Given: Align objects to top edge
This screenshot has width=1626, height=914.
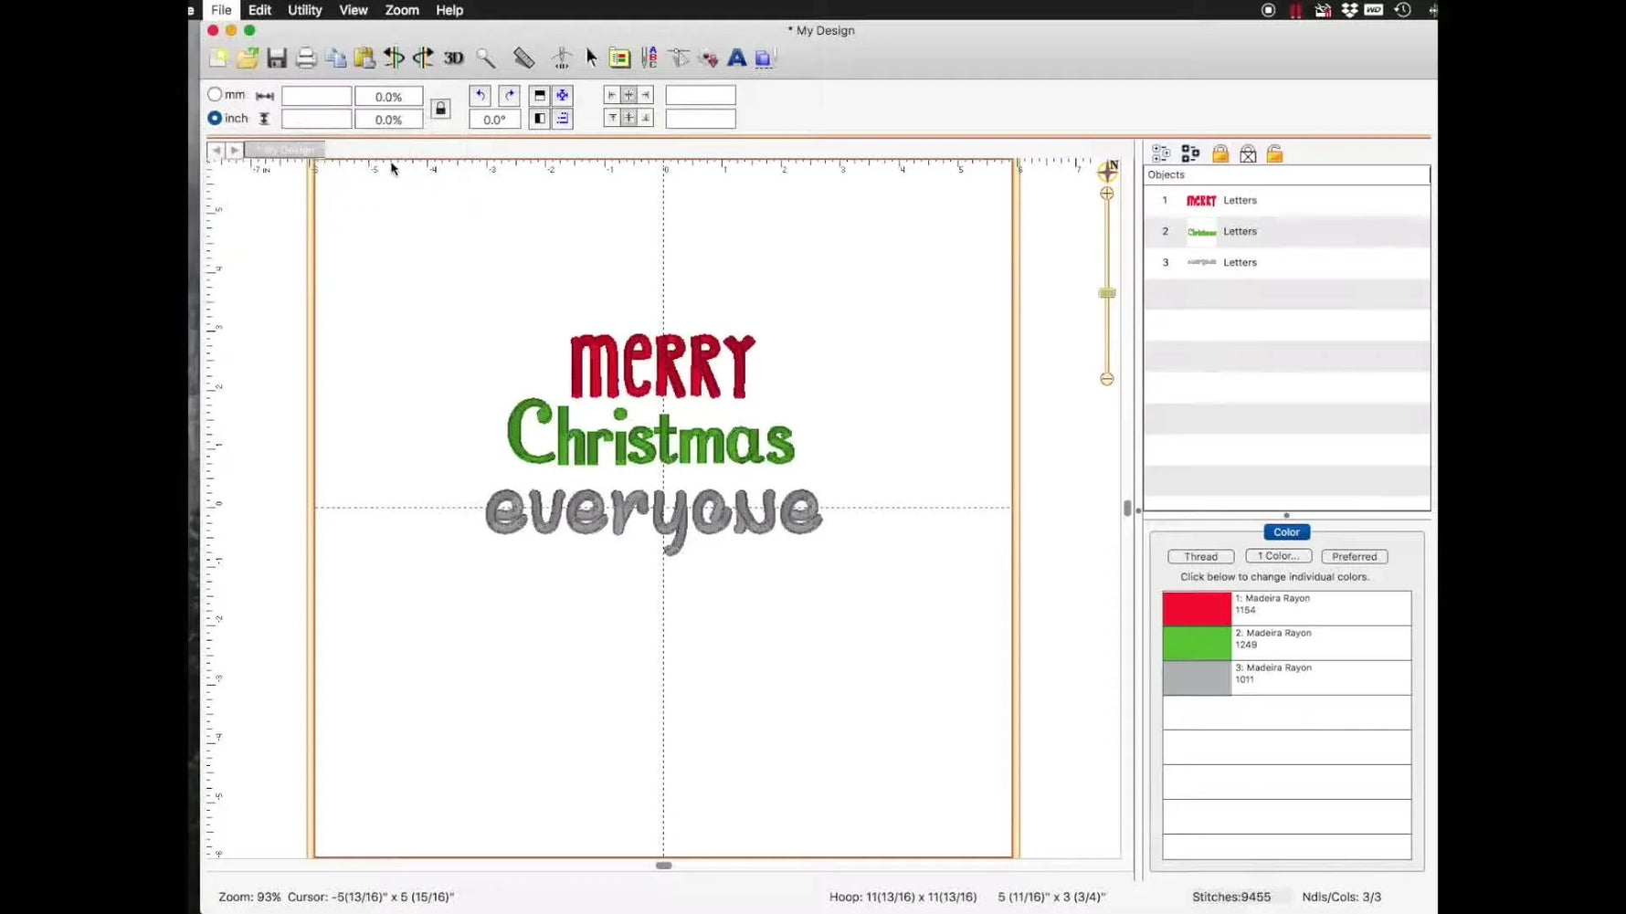Looking at the screenshot, I should [612, 118].
